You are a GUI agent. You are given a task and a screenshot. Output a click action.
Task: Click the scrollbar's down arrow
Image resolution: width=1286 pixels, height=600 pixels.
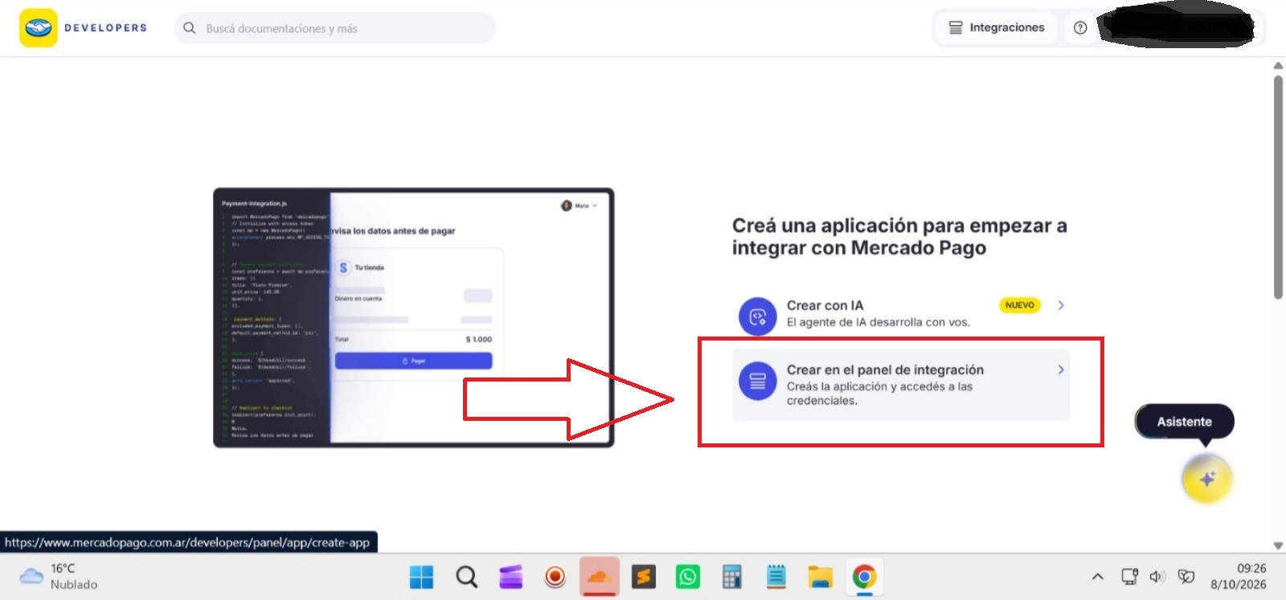(x=1278, y=545)
